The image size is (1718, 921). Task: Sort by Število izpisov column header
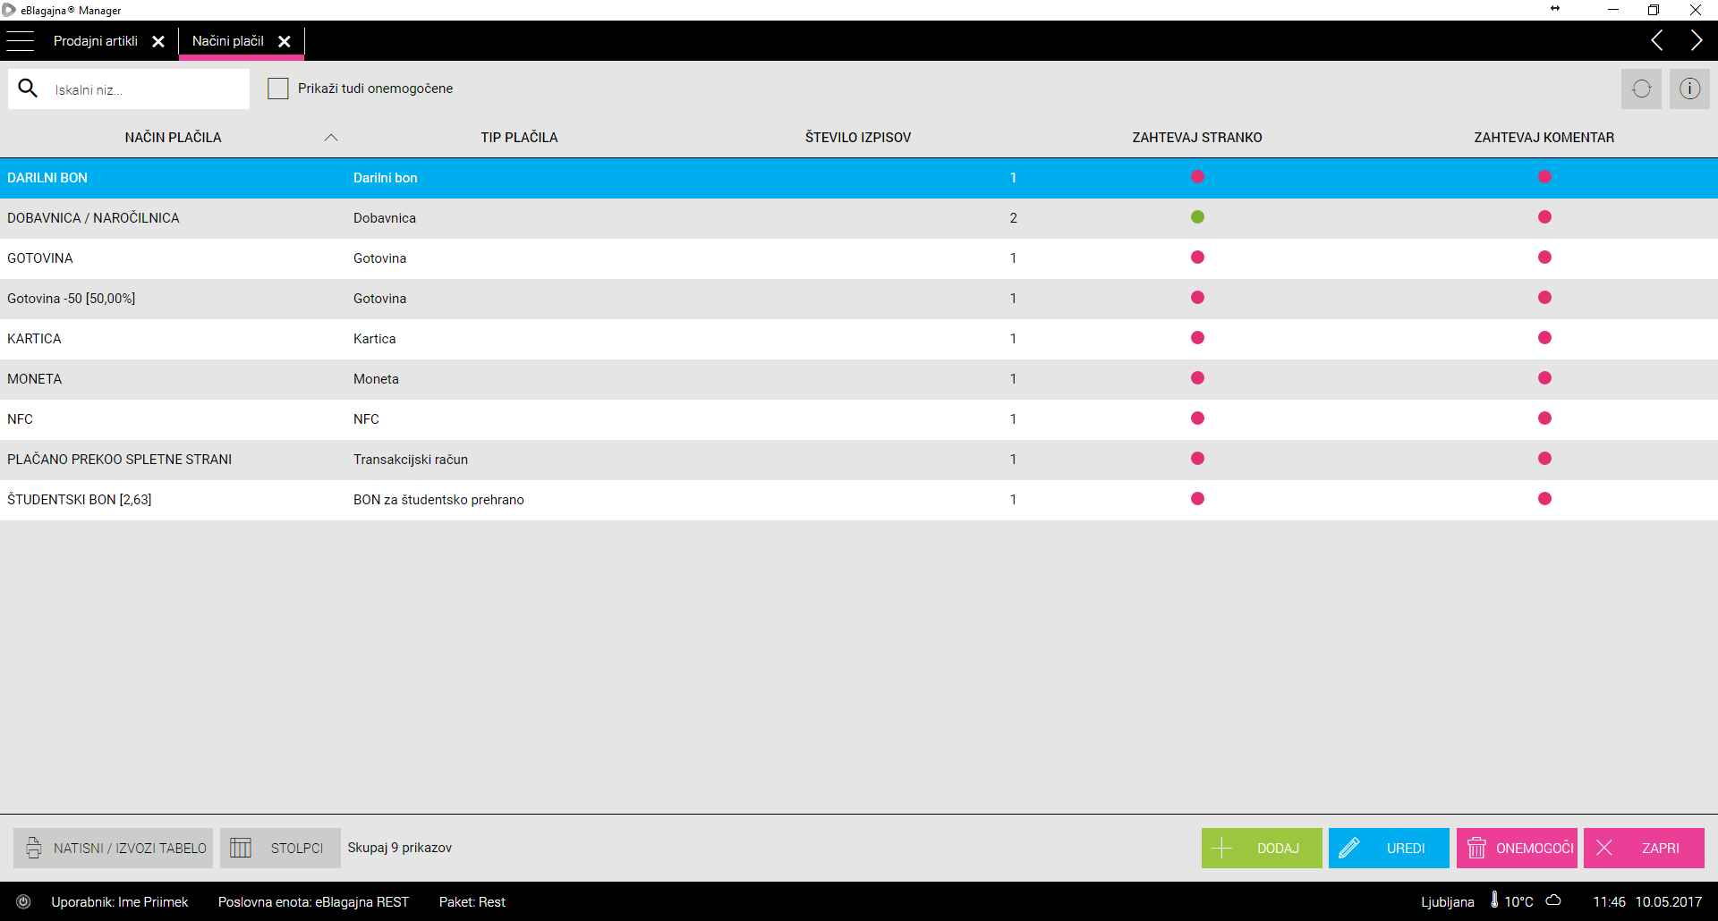click(857, 138)
